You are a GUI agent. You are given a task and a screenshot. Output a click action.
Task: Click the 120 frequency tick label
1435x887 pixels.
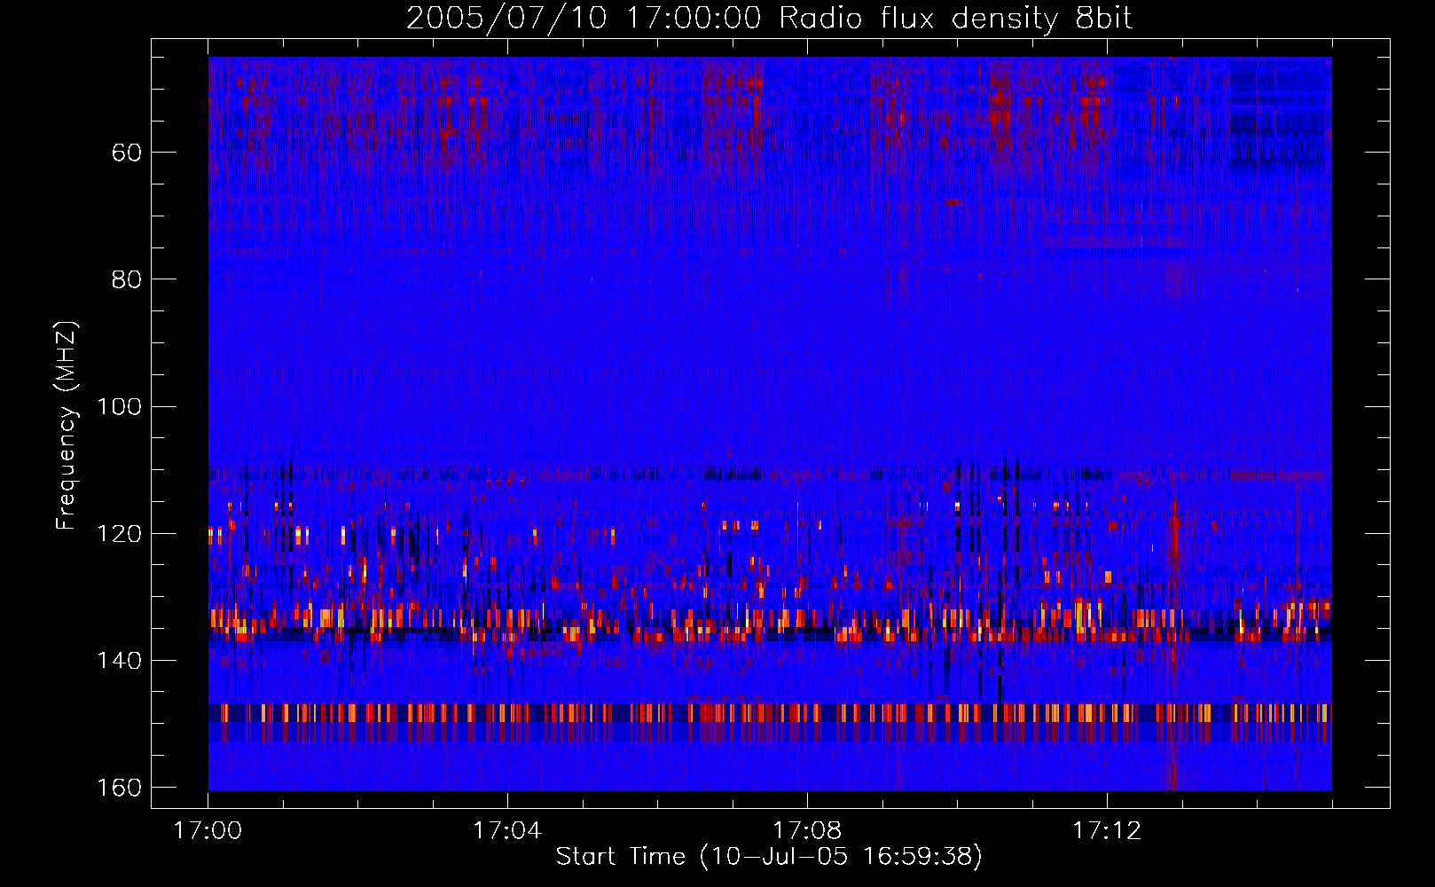[119, 534]
